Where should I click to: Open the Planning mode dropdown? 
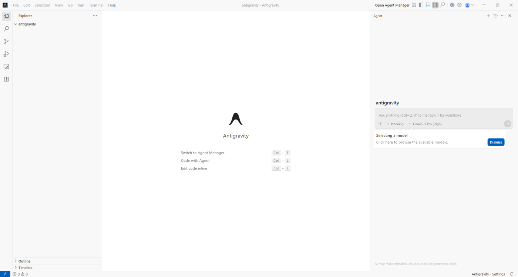pyautogui.click(x=395, y=124)
